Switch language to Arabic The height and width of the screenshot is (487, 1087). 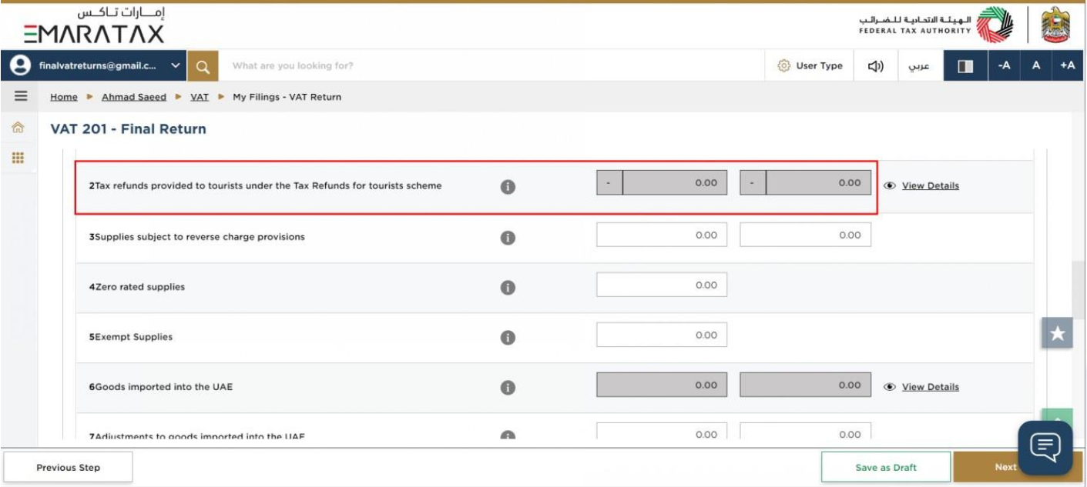[x=918, y=66]
